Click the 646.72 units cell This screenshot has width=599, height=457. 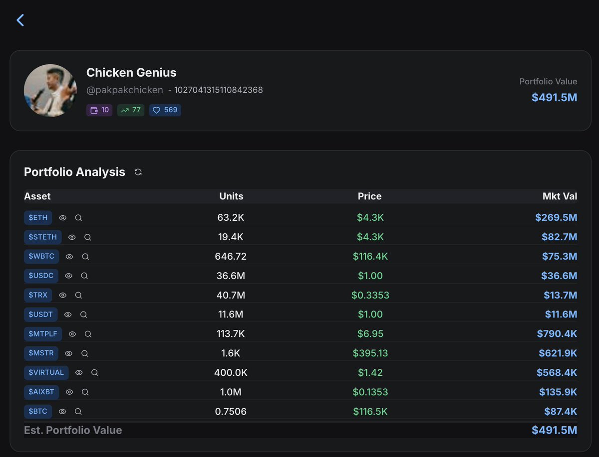click(232, 257)
